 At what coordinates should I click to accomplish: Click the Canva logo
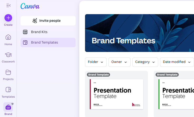30,6
